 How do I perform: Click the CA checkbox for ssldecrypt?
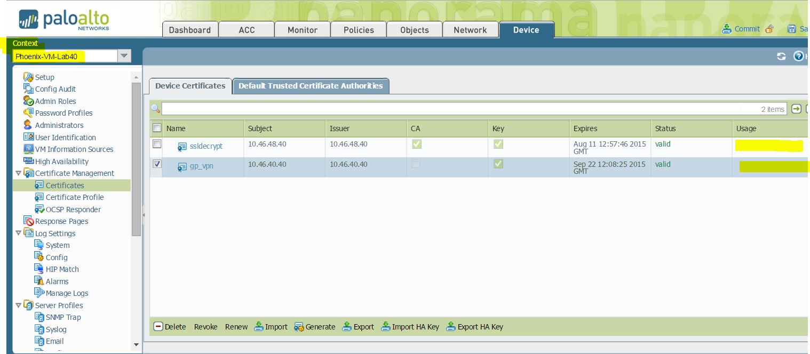point(417,144)
